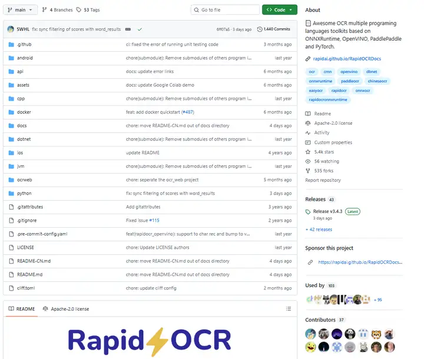The width and height of the screenshot is (424, 359).
Task: Click Report repository link
Action: click(x=323, y=180)
